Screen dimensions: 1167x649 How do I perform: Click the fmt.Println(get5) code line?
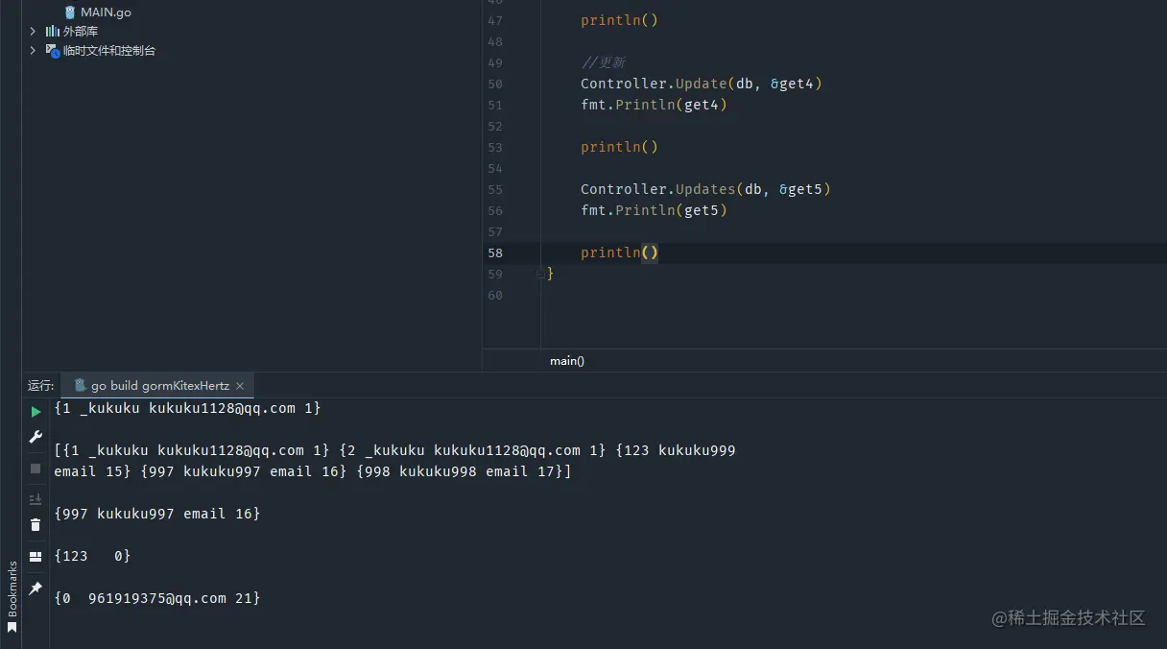coord(654,211)
